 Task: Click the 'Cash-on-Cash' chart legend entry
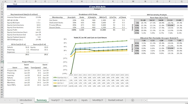(x=61, y=86)
